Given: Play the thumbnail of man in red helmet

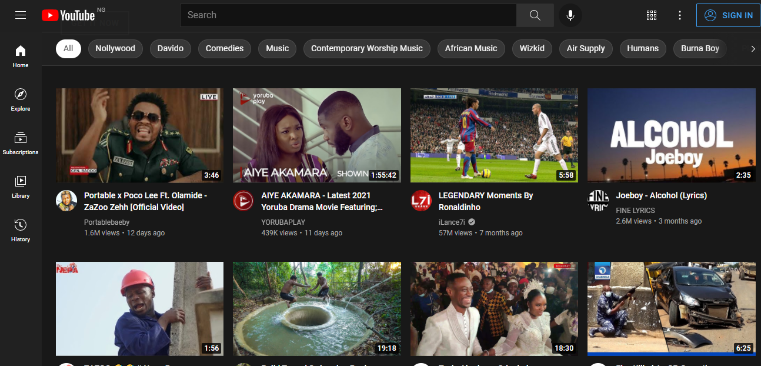Looking at the screenshot, I should pos(140,309).
